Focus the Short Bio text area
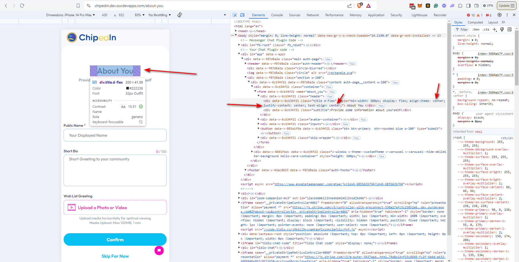 click(115, 170)
